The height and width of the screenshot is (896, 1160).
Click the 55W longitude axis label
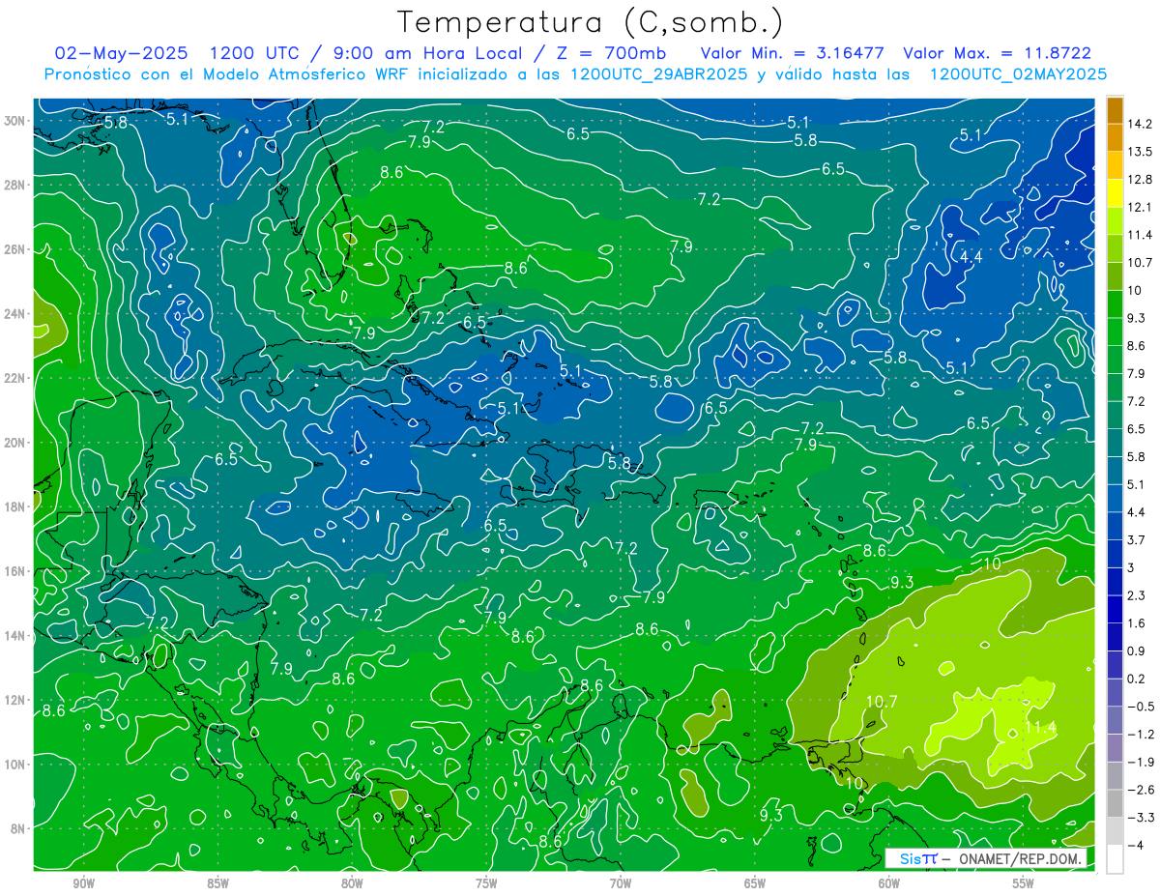[x=1024, y=883]
